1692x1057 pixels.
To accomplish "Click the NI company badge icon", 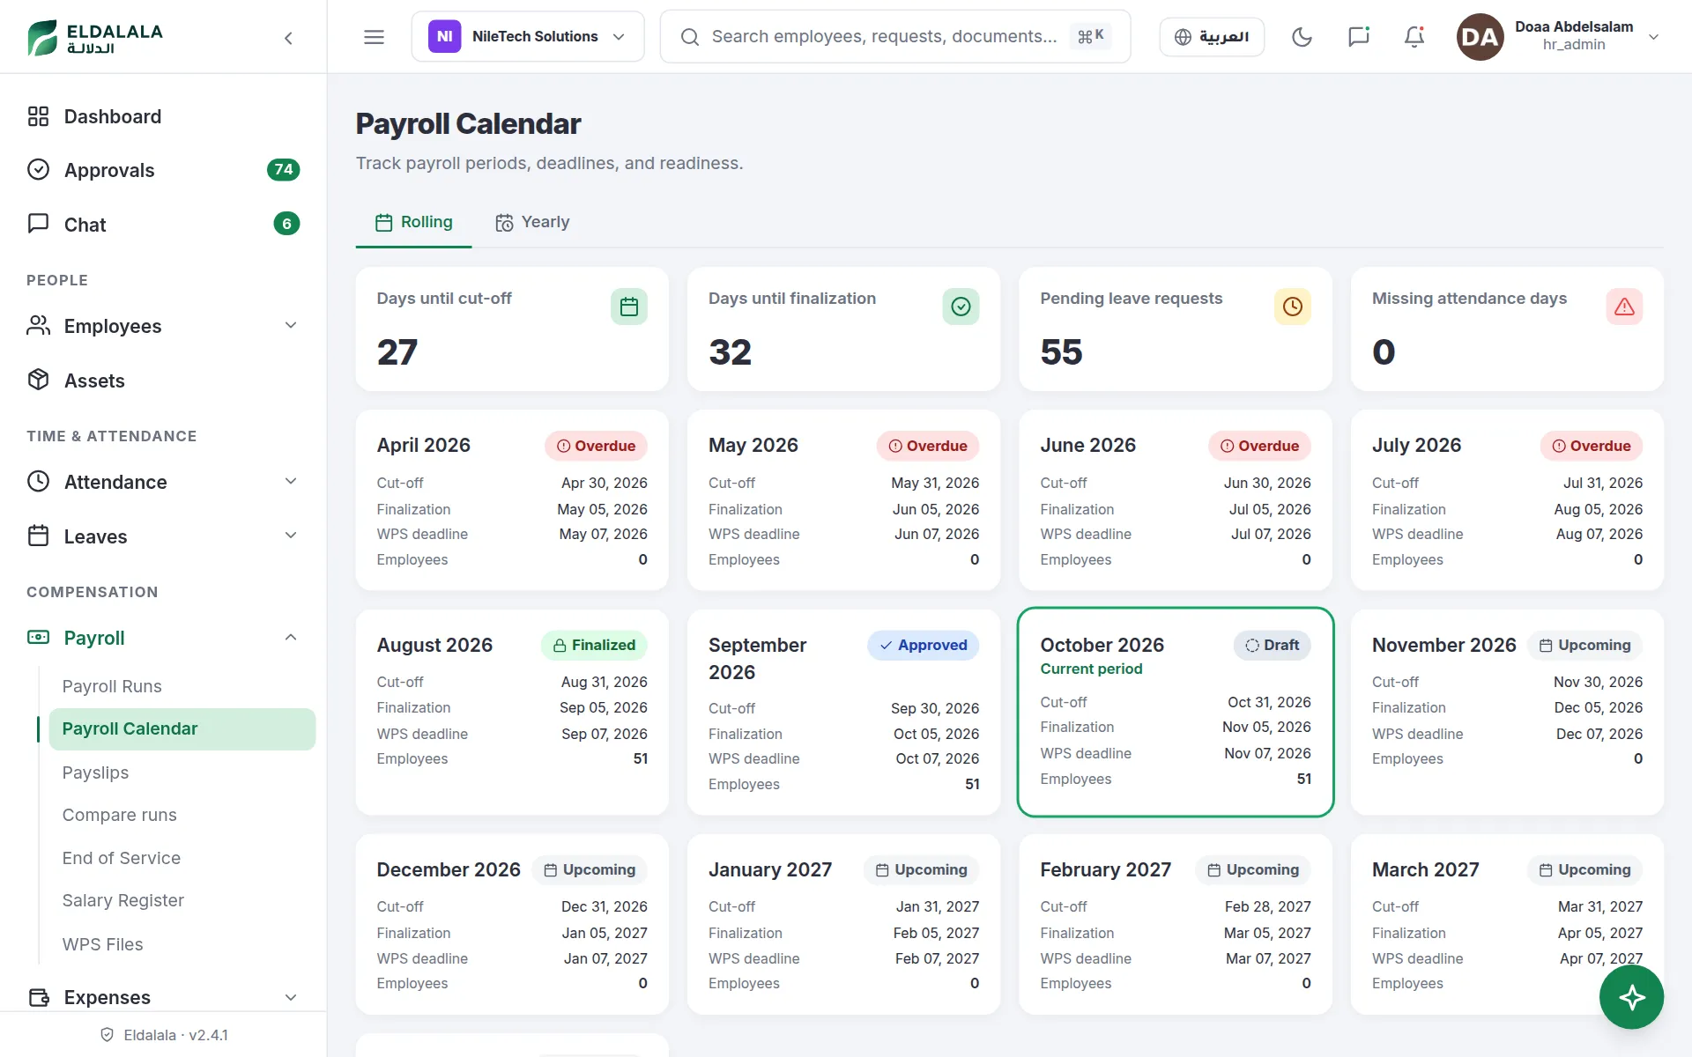I will pos(444,36).
